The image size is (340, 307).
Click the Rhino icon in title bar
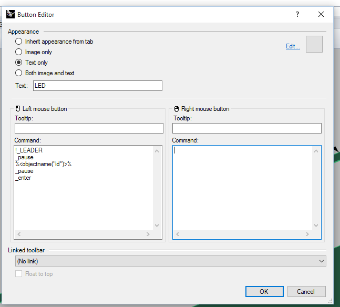pos(11,14)
